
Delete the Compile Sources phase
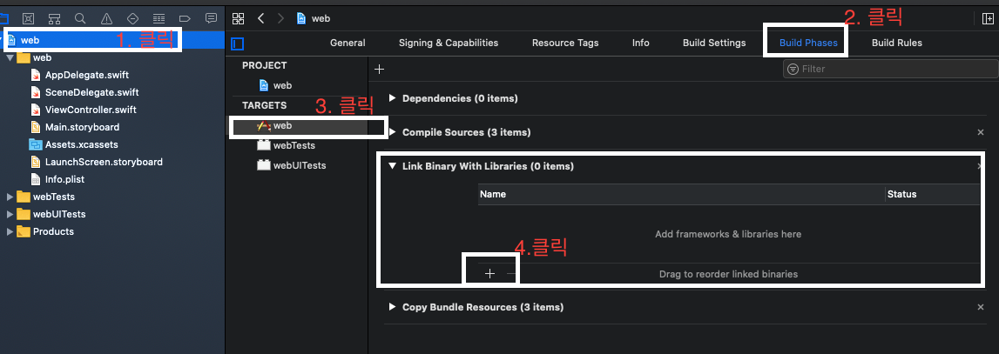click(x=981, y=132)
